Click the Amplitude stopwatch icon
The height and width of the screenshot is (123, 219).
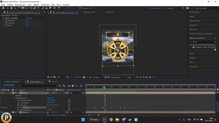(6, 20)
